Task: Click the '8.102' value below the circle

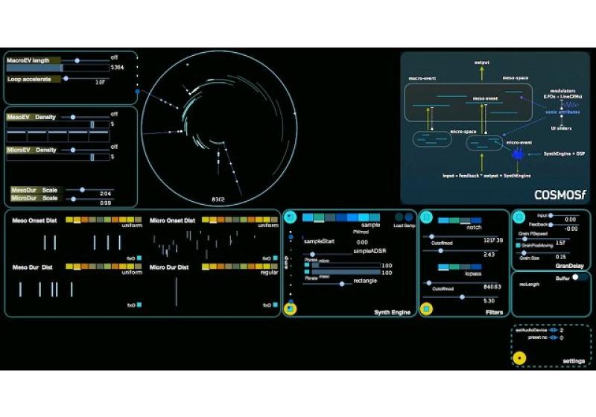Action: click(218, 200)
